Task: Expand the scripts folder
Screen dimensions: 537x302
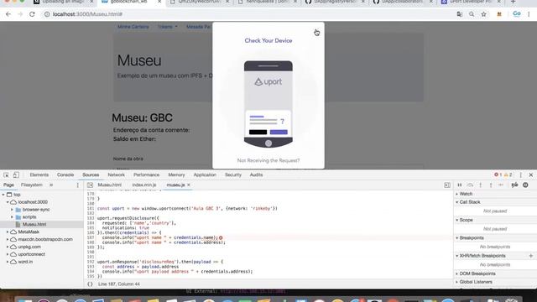Action: coord(12,217)
